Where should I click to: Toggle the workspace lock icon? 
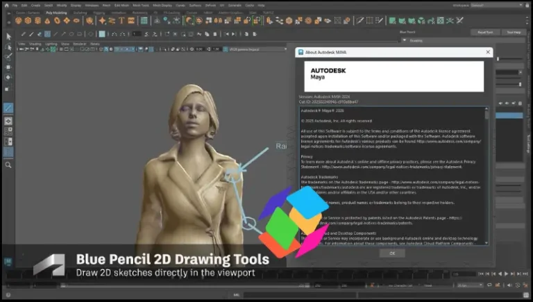click(529, 6)
